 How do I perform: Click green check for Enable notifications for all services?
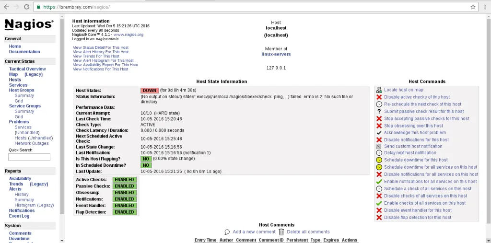[379, 182]
